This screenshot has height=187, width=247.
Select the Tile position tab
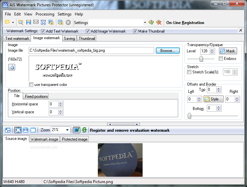tap(17, 96)
